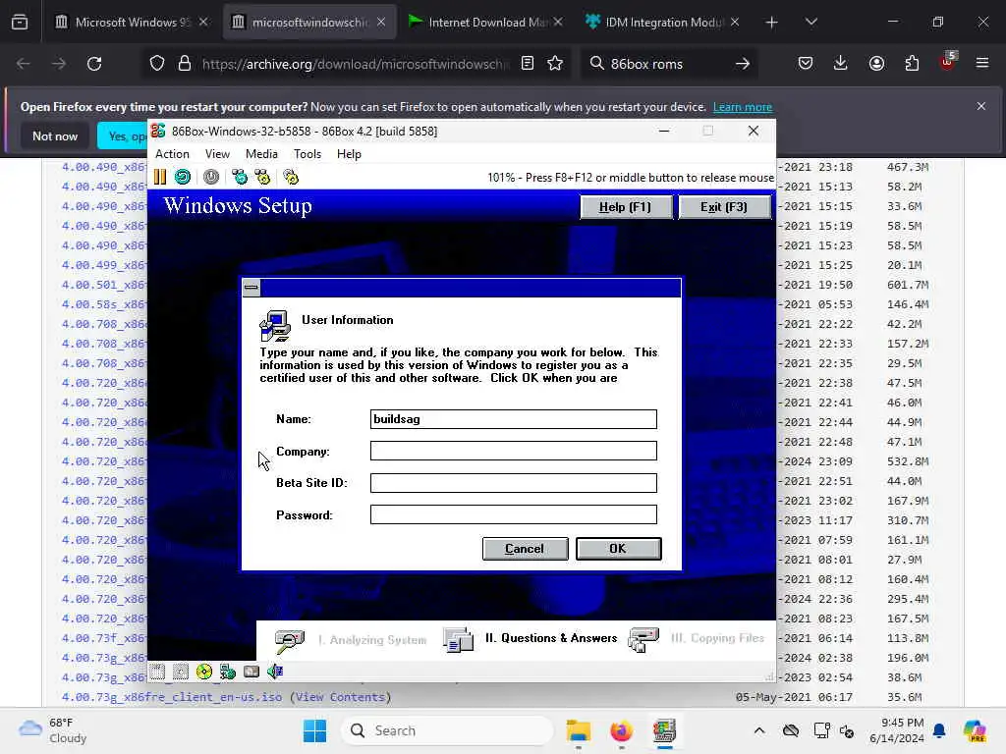Click the Questions & Answers step icon
Viewport: 1006px width, 754px height.
pos(458,640)
